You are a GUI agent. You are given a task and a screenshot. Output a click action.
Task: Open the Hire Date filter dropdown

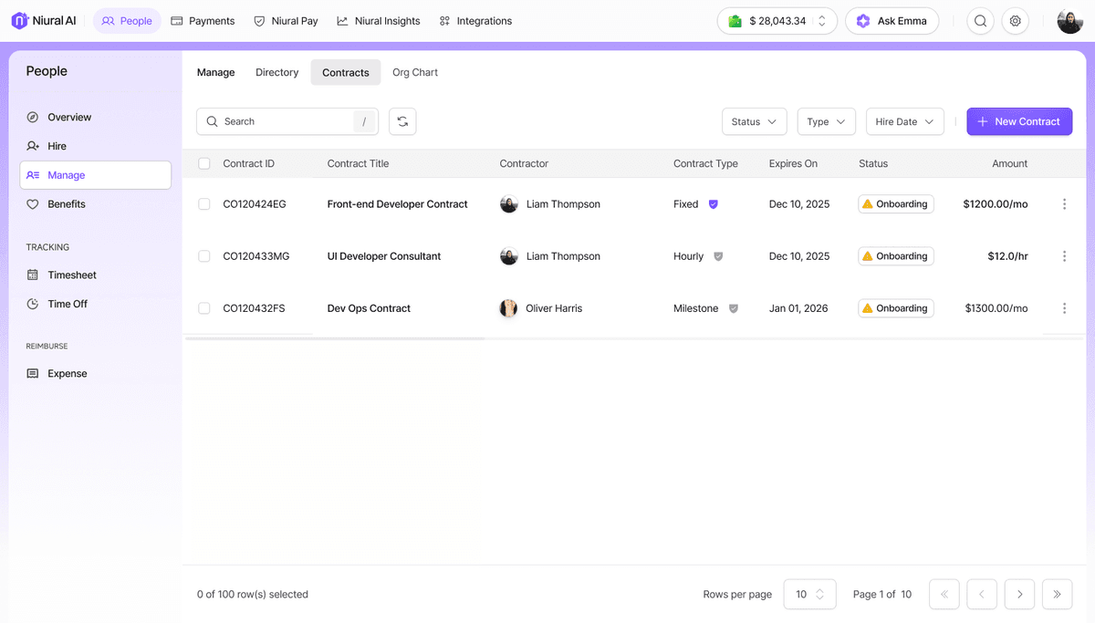pos(904,120)
